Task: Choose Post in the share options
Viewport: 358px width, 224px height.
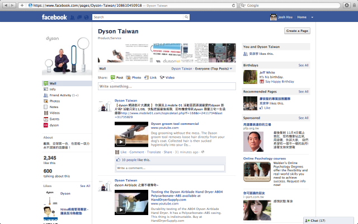Action: [117, 77]
